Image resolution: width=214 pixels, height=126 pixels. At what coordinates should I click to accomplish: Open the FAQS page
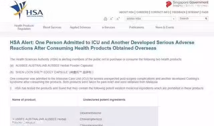[x=205, y=12]
